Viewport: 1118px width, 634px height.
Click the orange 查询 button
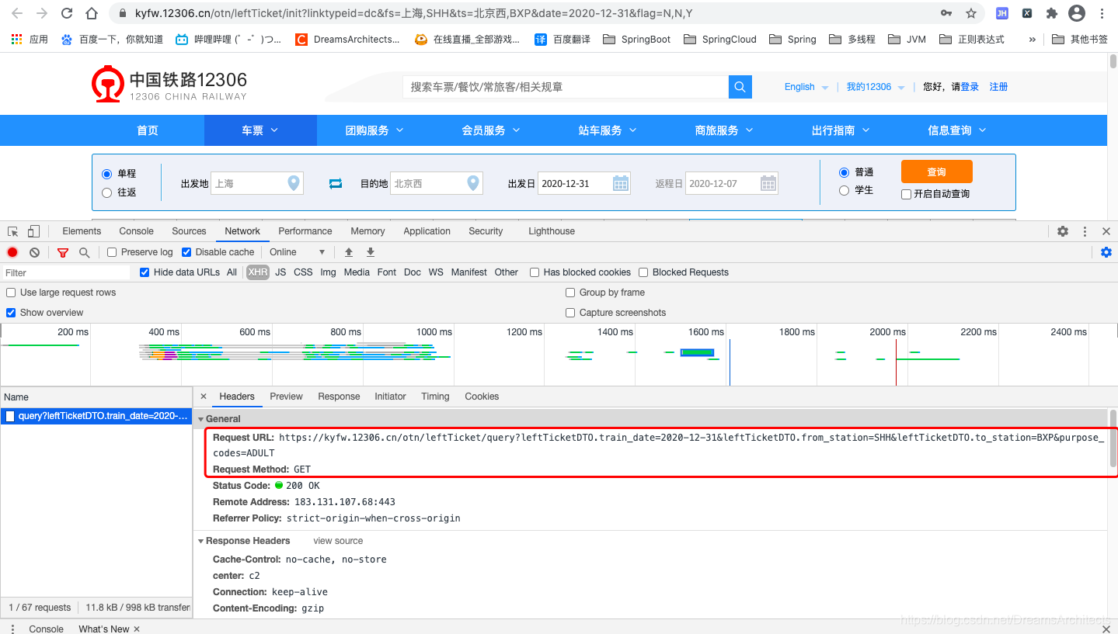click(937, 171)
